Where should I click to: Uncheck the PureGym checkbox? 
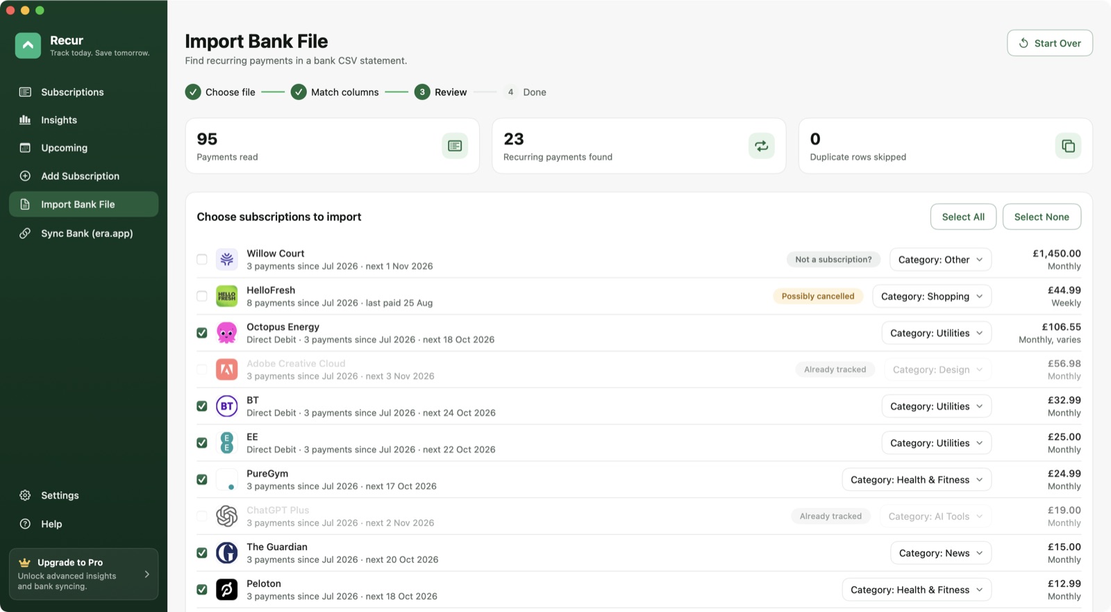(x=202, y=479)
